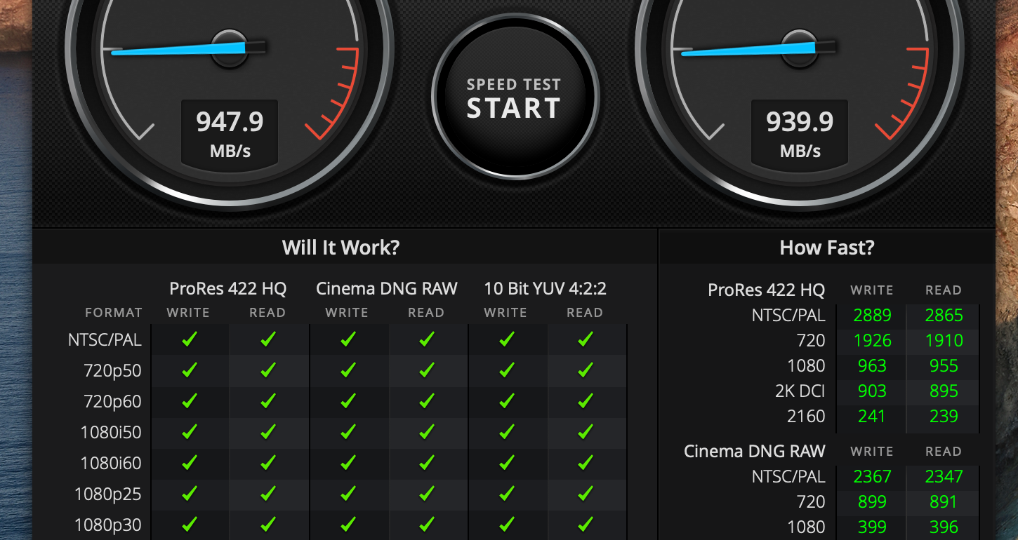This screenshot has height=540, width=1018.
Task: Click the 1080p25 ProRes 422 HQ read checkmark
Action: click(x=267, y=494)
